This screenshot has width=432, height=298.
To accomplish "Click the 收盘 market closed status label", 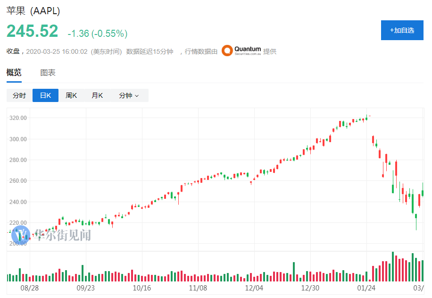I will point(13,51).
